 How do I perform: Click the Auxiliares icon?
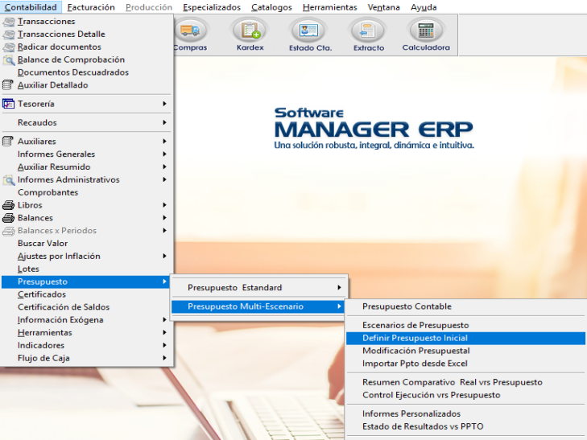(x=8, y=141)
